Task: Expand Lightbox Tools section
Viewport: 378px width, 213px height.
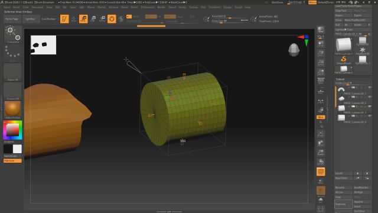Action: [x=344, y=30]
